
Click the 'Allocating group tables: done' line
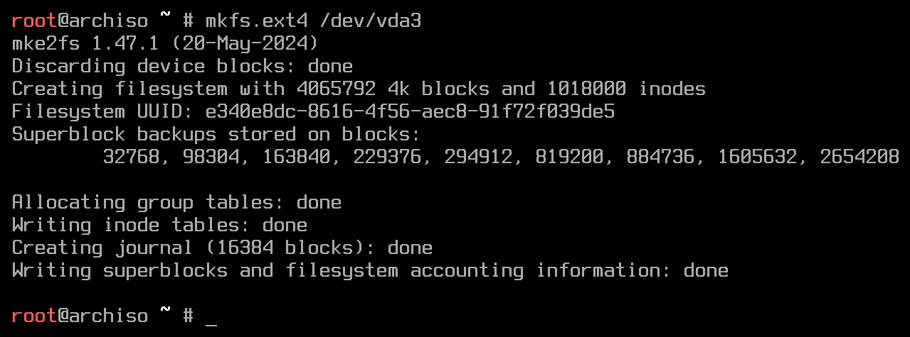176,203
